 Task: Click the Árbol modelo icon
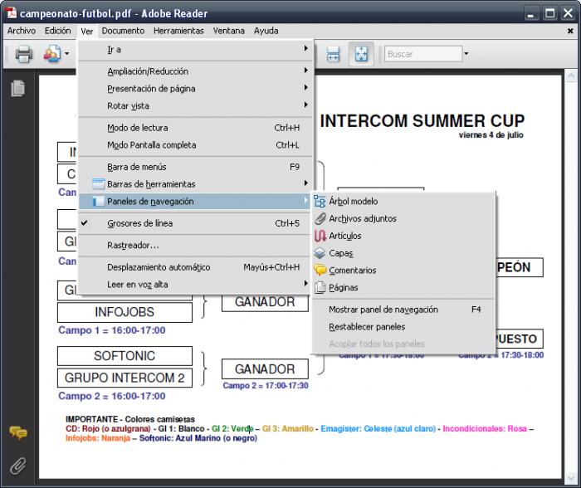point(320,201)
